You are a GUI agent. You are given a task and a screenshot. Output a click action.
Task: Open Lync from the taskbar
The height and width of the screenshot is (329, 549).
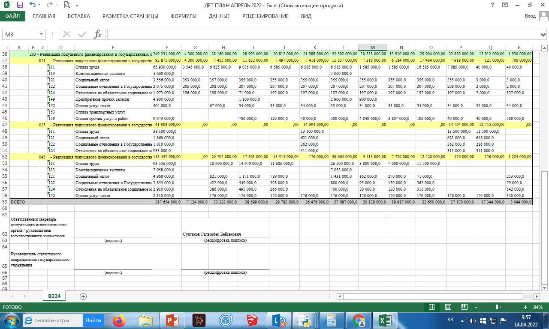click(x=278, y=320)
